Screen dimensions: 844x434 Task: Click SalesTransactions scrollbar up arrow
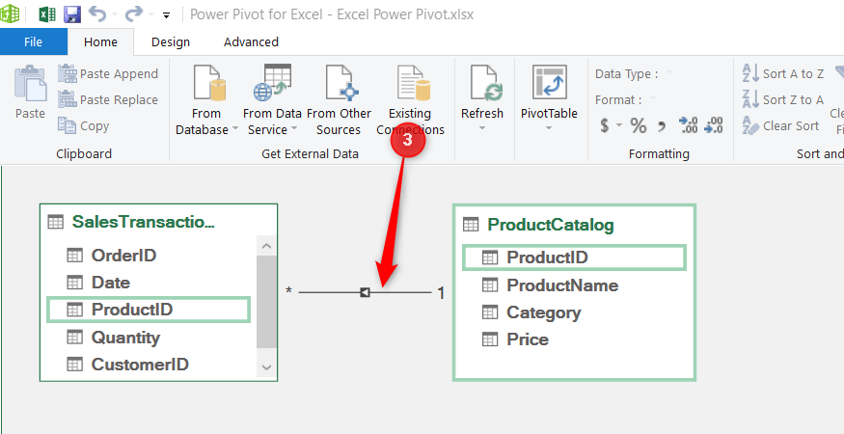pos(267,247)
